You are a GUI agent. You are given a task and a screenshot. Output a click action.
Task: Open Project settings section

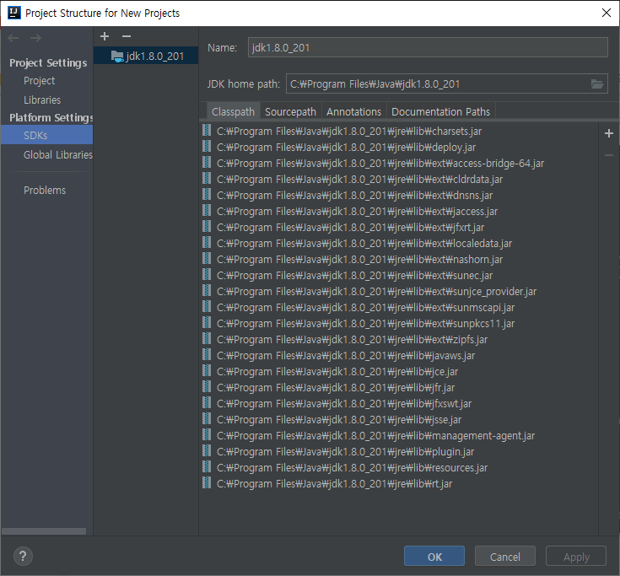39,81
